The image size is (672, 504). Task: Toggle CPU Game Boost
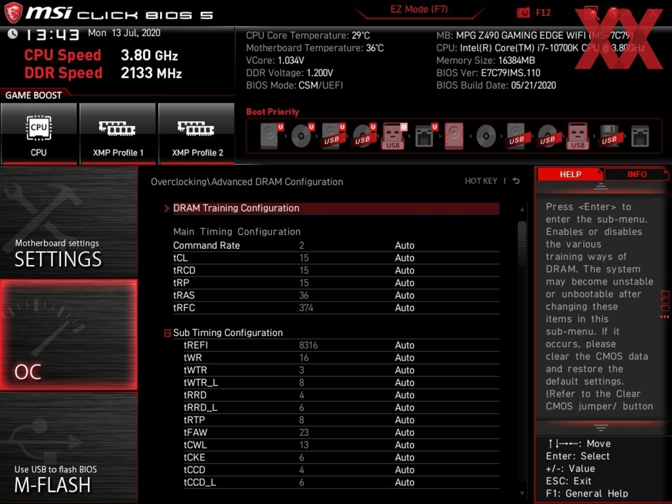[39, 134]
